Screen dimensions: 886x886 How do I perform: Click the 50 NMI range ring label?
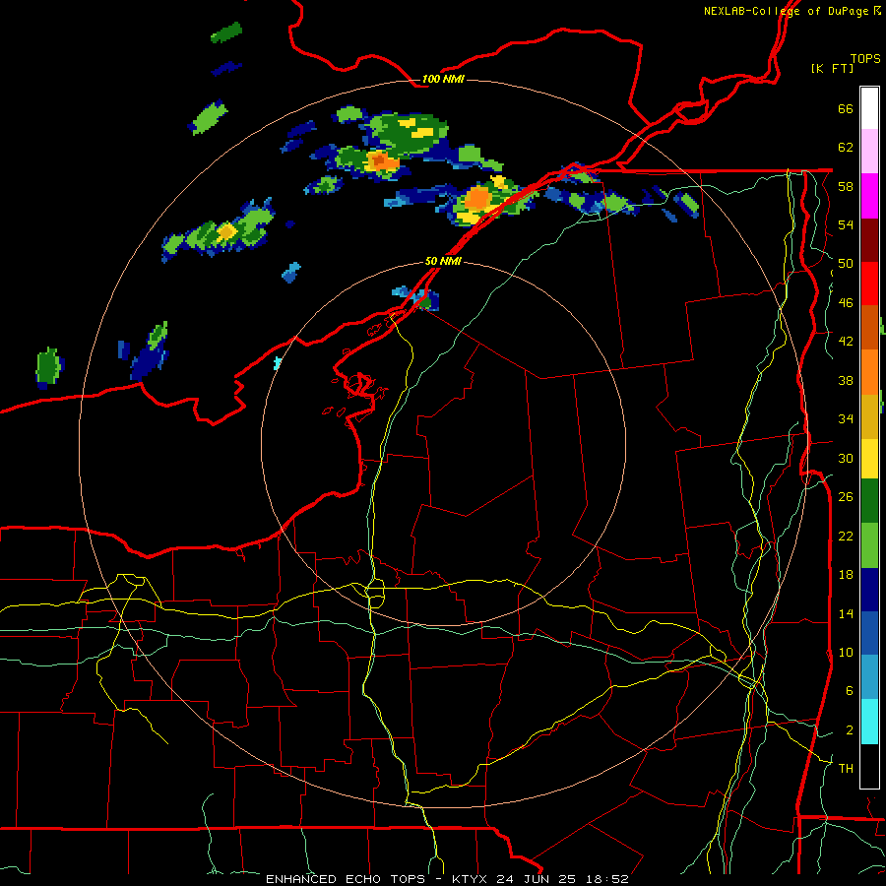coord(443,261)
